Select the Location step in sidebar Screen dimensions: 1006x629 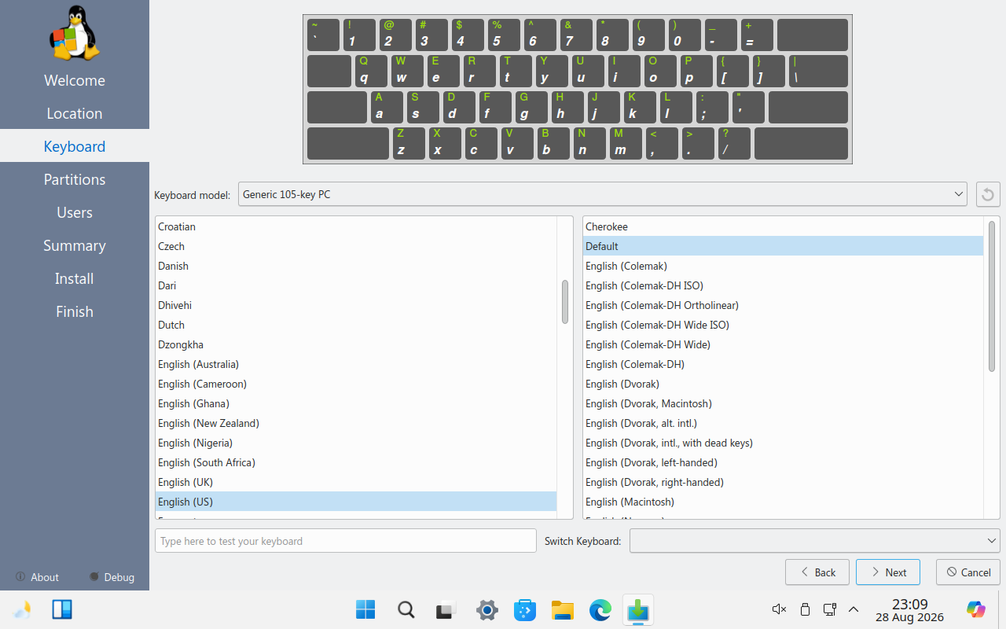pos(75,113)
